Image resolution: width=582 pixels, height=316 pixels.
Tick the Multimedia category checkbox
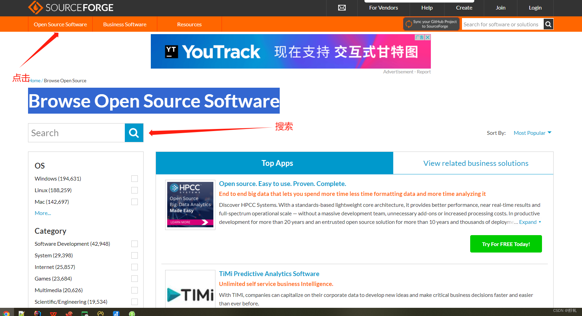tap(135, 290)
